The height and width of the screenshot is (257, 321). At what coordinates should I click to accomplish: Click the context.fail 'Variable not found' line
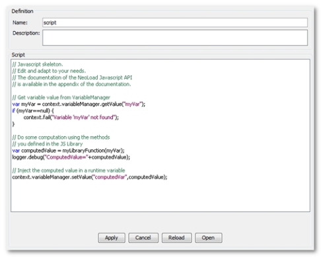pos(71,118)
